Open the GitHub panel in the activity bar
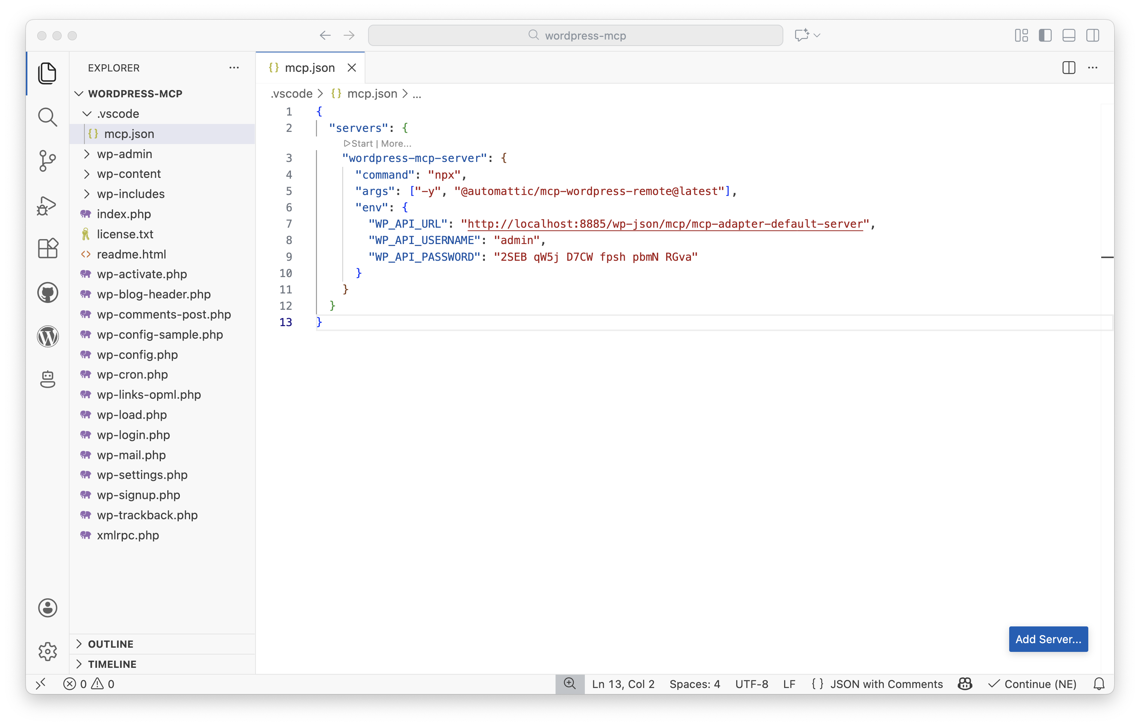The image size is (1140, 726). point(48,292)
